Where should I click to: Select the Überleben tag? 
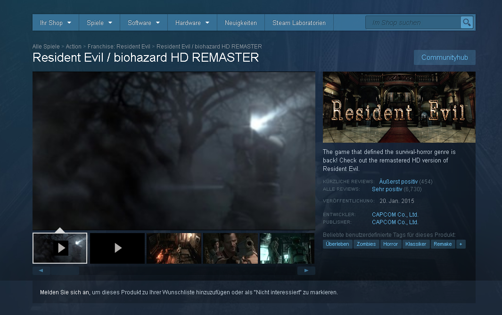337,244
